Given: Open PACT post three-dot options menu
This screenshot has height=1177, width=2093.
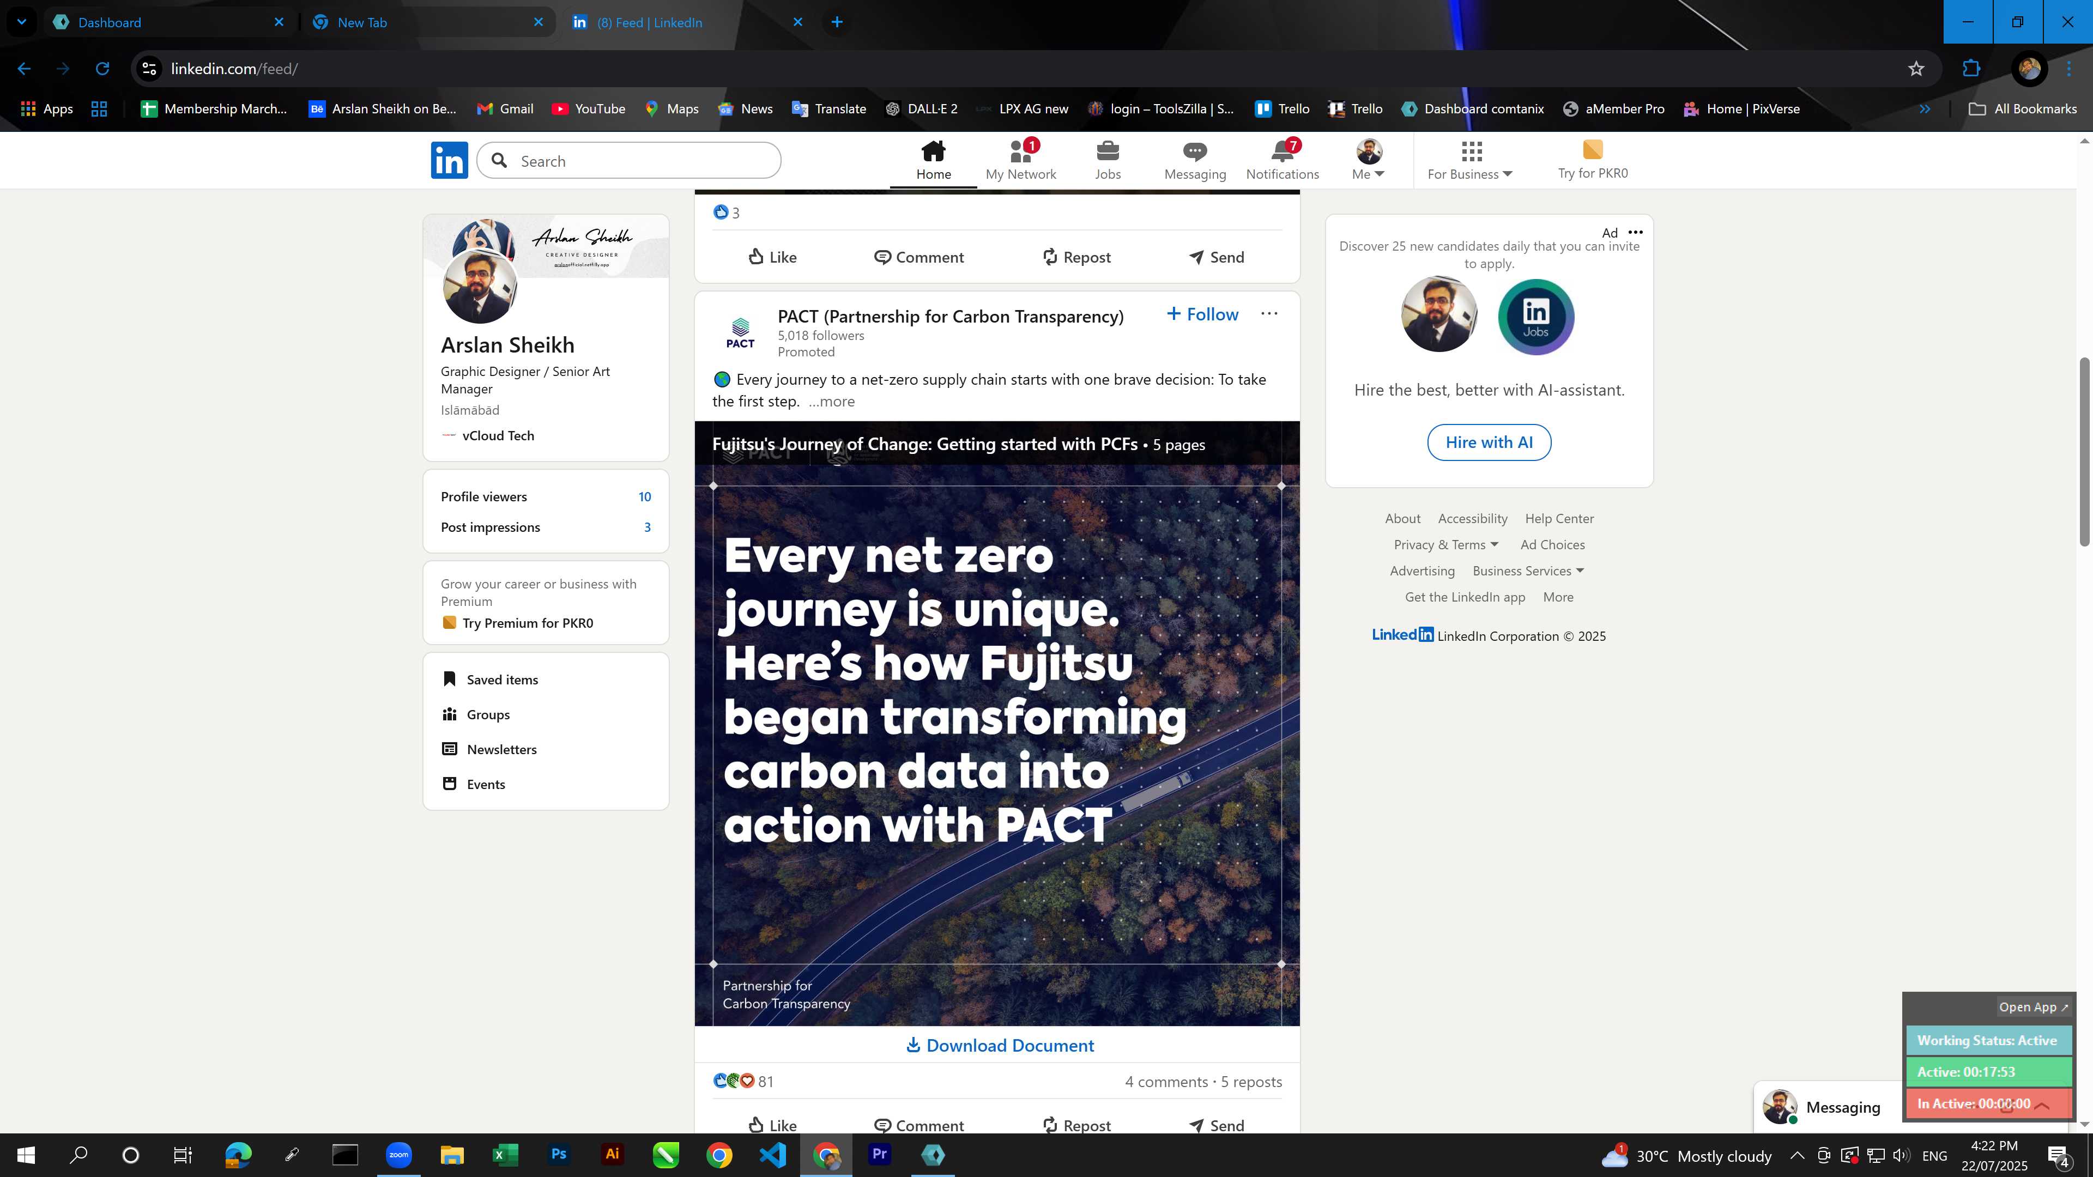Looking at the screenshot, I should pos(1269,313).
